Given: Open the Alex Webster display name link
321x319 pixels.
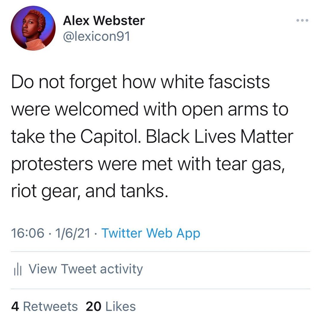Looking at the screenshot, I should point(104,20).
